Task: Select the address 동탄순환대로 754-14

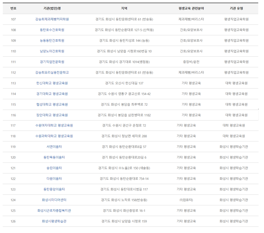Action: pyautogui.click(x=135, y=179)
